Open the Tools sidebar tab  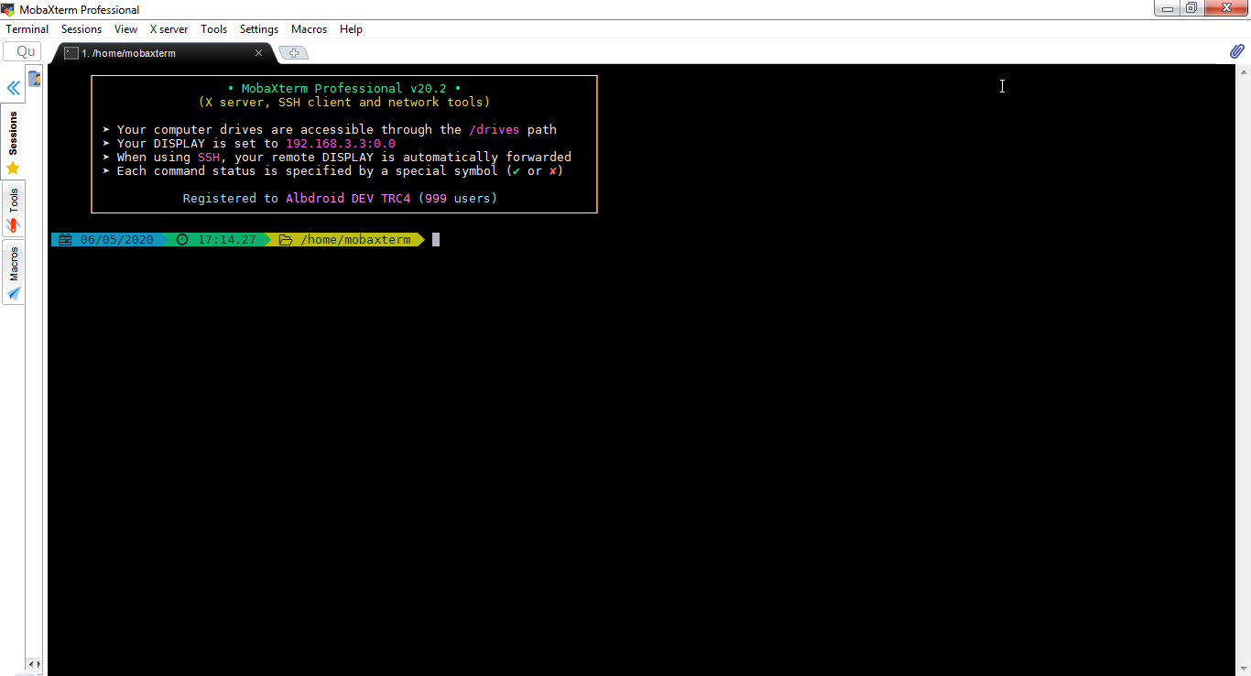point(13,210)
